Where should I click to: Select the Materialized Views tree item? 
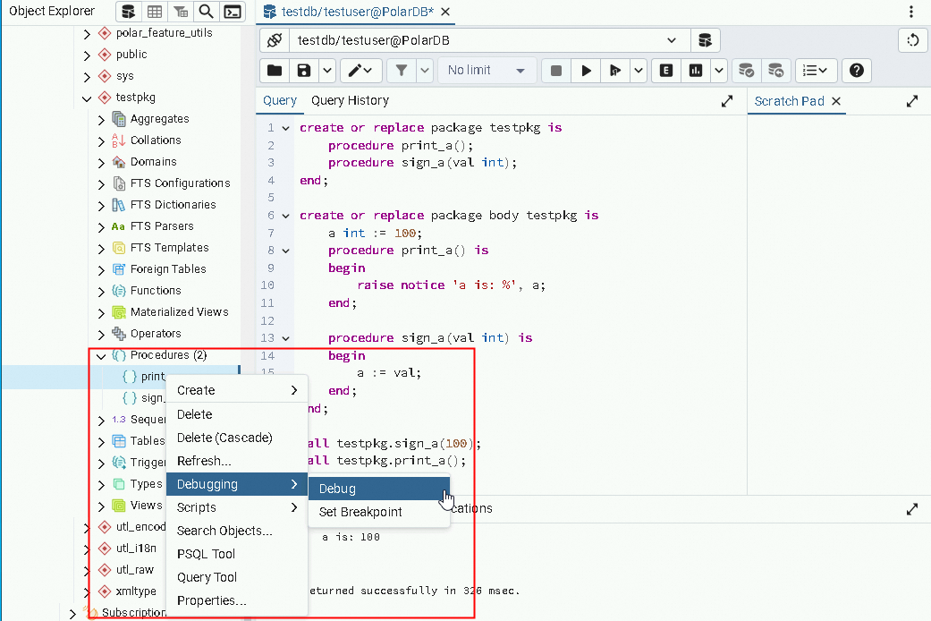tap(179, 312)
